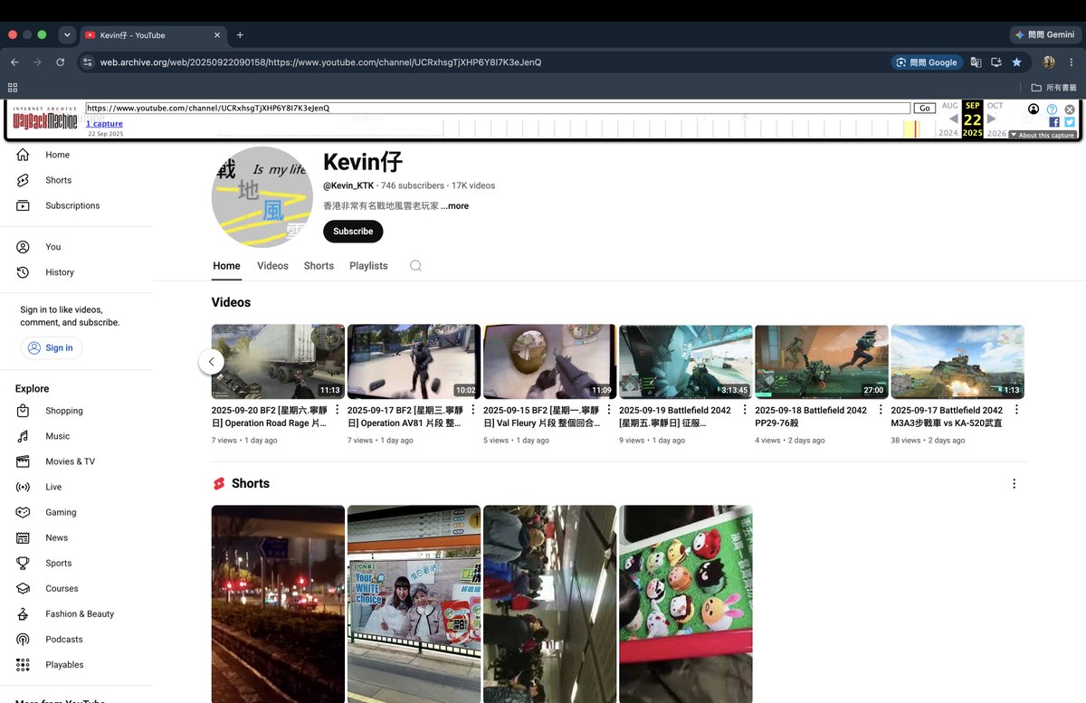
Task: Show previous videos with carousel arrow
Action: (x=212, y=362)
